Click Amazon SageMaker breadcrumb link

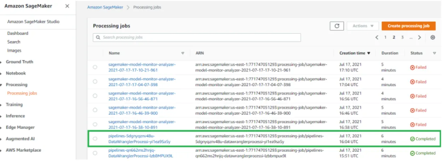tap(105, 7)
